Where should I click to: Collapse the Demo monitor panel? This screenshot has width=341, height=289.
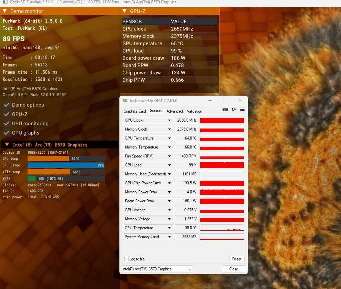[x=4, y=11]
